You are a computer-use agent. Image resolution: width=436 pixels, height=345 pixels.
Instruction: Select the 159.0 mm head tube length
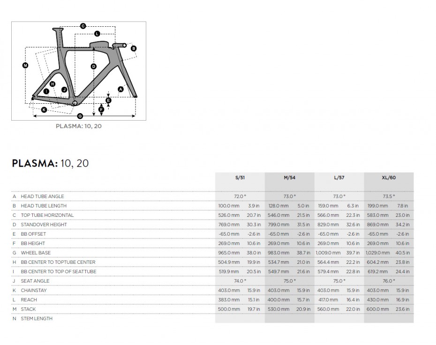tap(328, 206)
